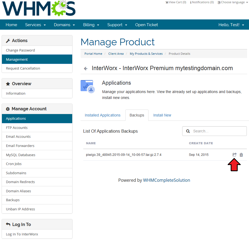The image size is (249, 240).
Task: Open Subdomains
Action: 37,173
